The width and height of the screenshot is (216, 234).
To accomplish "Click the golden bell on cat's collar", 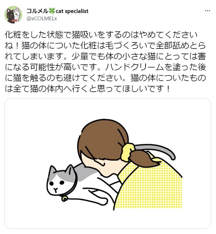I will [x=65, y=199].
